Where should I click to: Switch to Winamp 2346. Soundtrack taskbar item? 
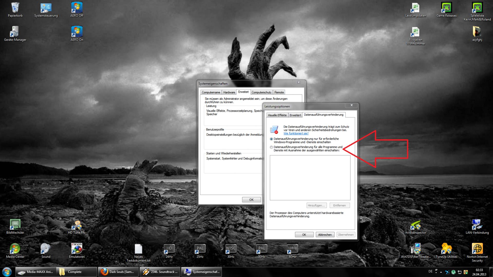(x=160, y=272)
